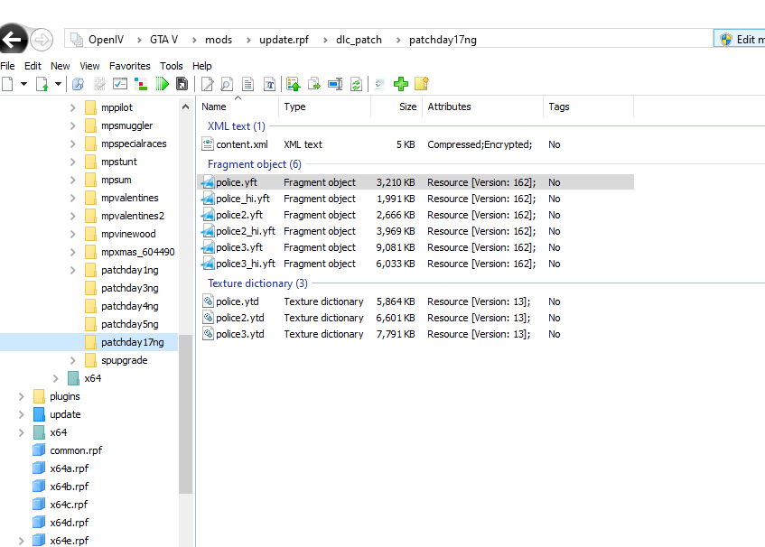Expand the patchday1ng folder node
This screenshot has width=765, height=547.
[x=73, y=270]
